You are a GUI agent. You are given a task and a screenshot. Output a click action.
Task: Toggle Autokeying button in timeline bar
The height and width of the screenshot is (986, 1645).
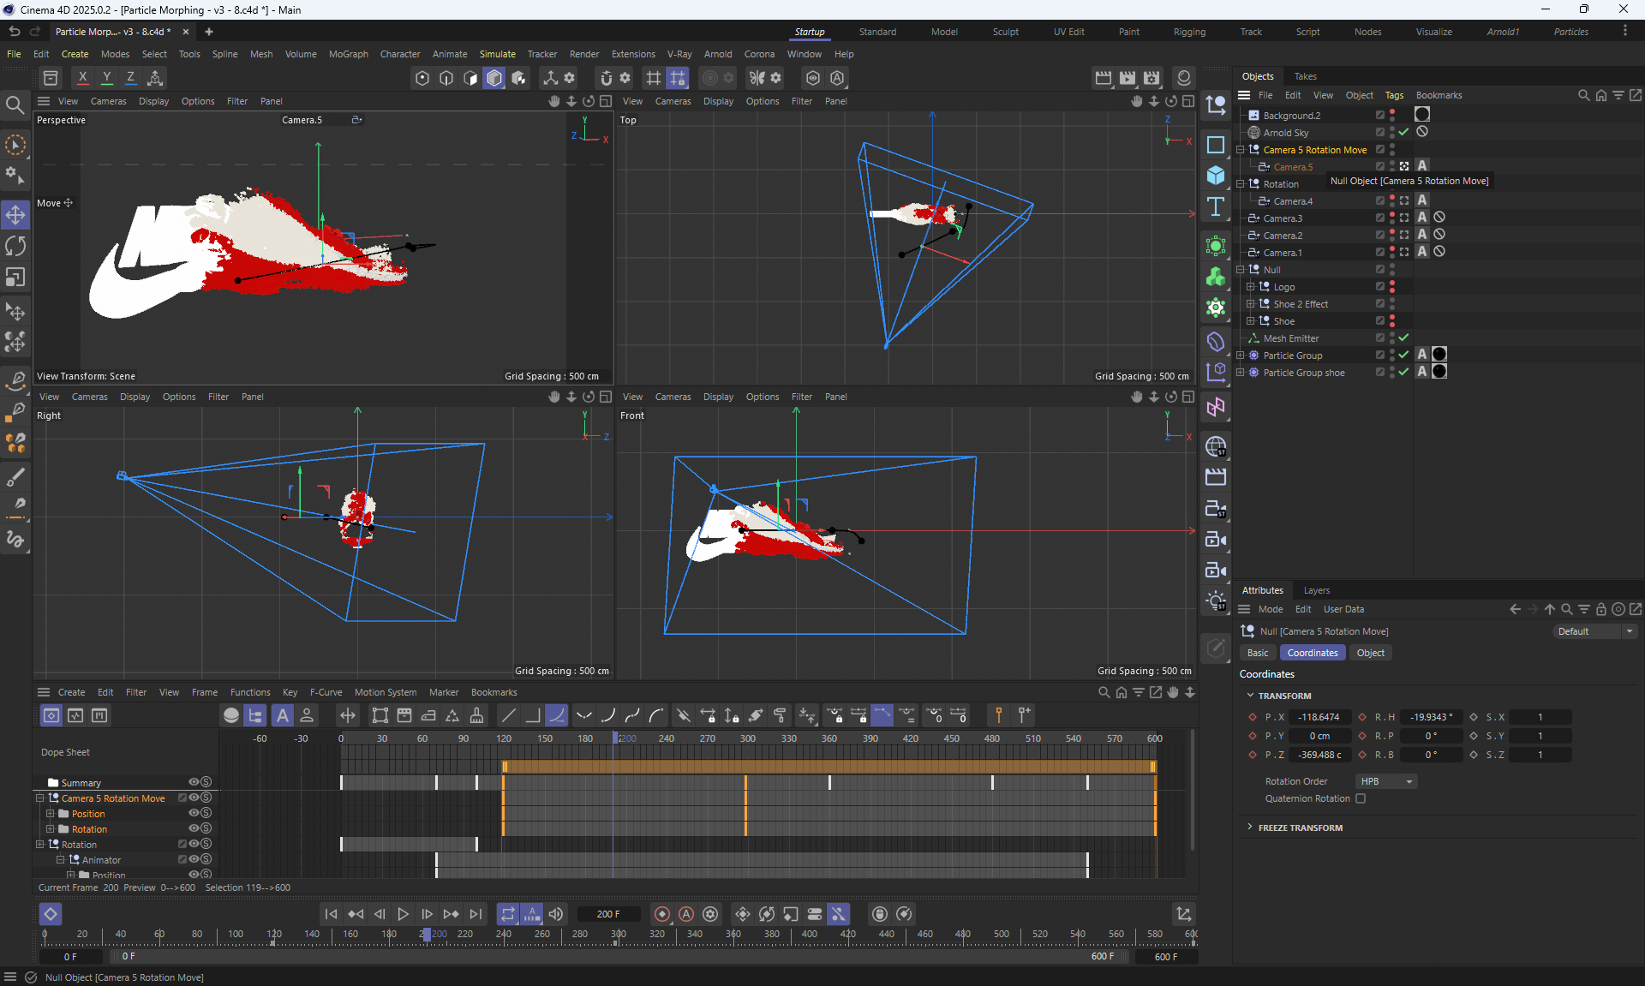point(686,914)
